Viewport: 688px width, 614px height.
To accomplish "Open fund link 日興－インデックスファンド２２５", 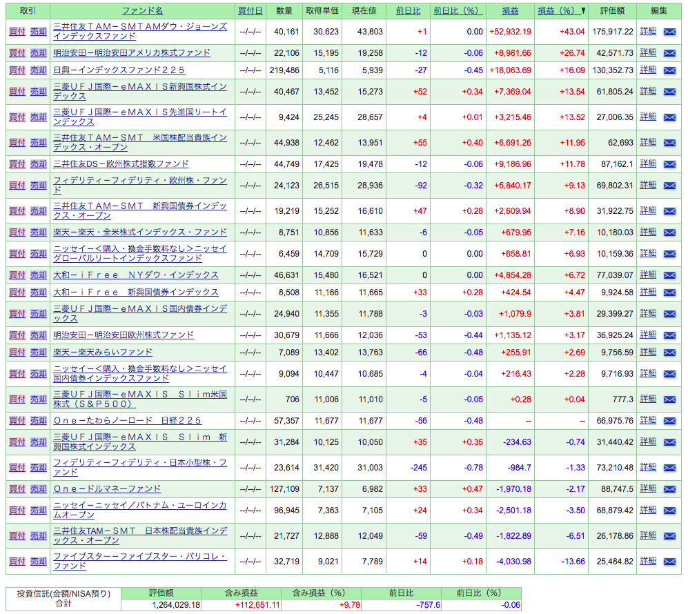I will [x=119, y=70].
